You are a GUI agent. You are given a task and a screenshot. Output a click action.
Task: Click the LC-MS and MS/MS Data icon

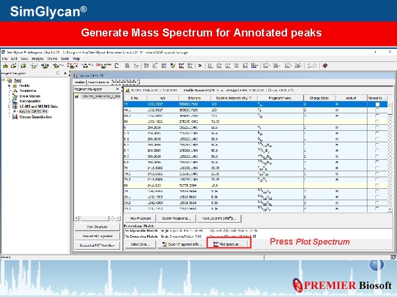15,106
